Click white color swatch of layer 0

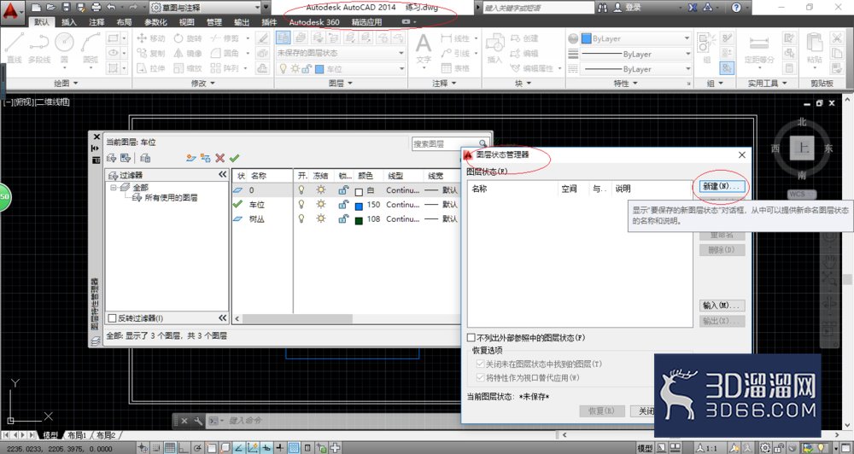[x=359, y=190]
